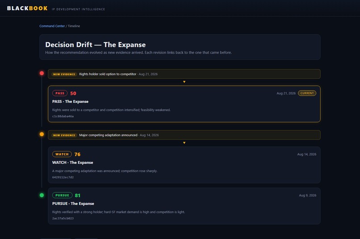Click the 'Decision Drift — The Expanse' heading
Viewport: 360px width, 239px height.
[96, 45]
